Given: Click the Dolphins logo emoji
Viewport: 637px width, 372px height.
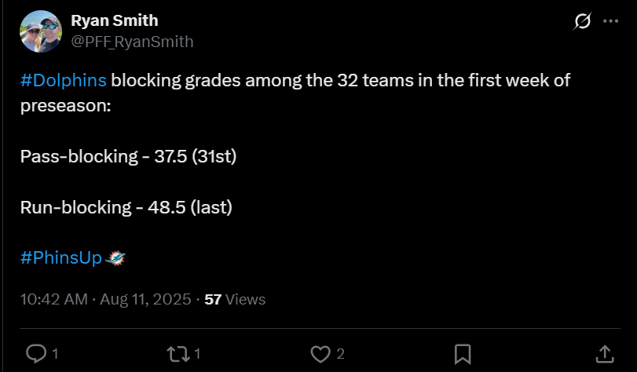Looking at the screenshot, I should click(115, 257).
